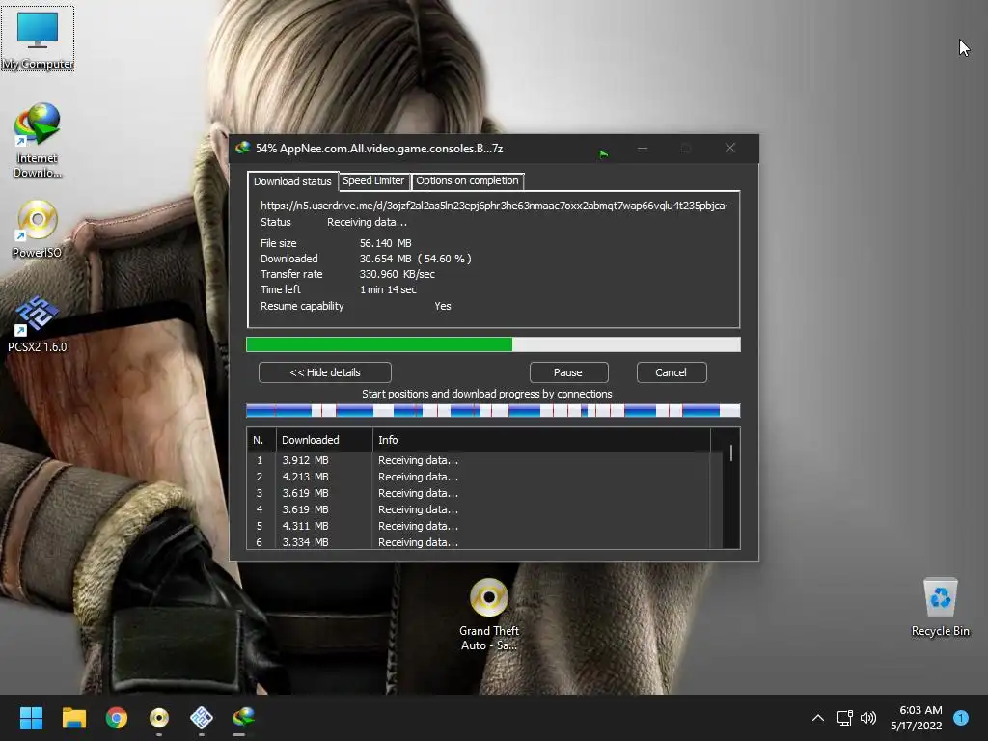Viewport: 988px width, 741px height.
Task: Click the green flag icon in title bar
Action: (604, 153)
